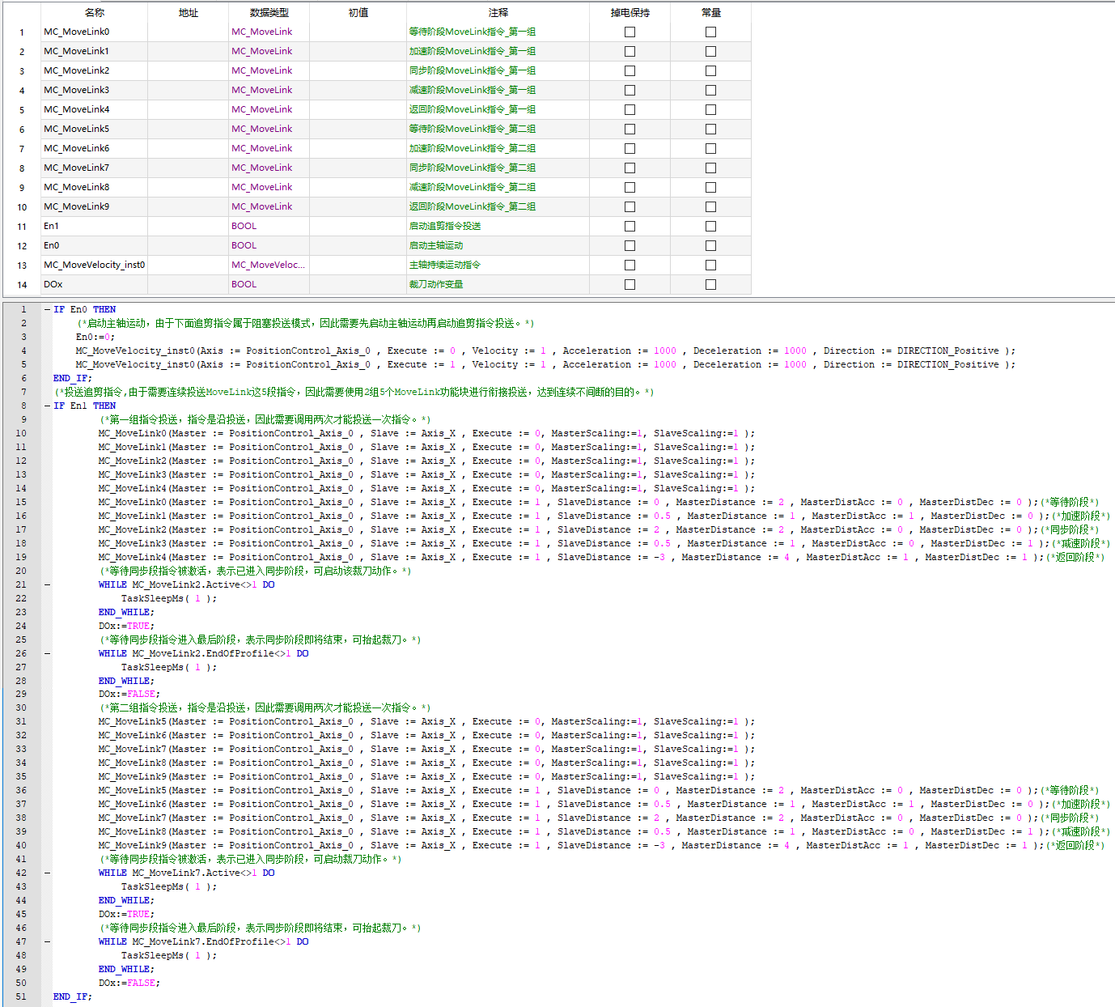Click comment 裁刀动作变量

pos(436,285)
